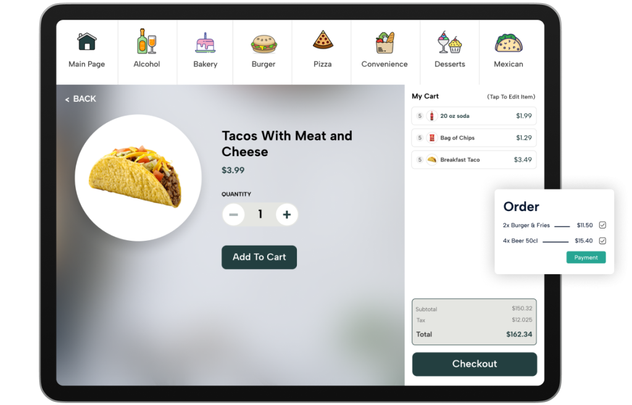Viewport: 632px width, 405px height.
Task: Select the Desserts ice cream icon
Action: click(x=449, y=43)
